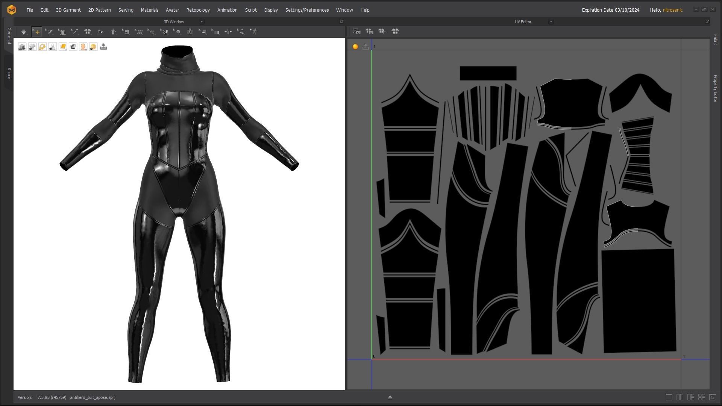Open the UV Editor panel dropdown arrow
The image size is (722, 406).
click(x=551, y=22)
